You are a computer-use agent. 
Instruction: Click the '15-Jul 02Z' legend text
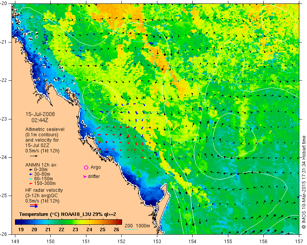coord(37,145)
